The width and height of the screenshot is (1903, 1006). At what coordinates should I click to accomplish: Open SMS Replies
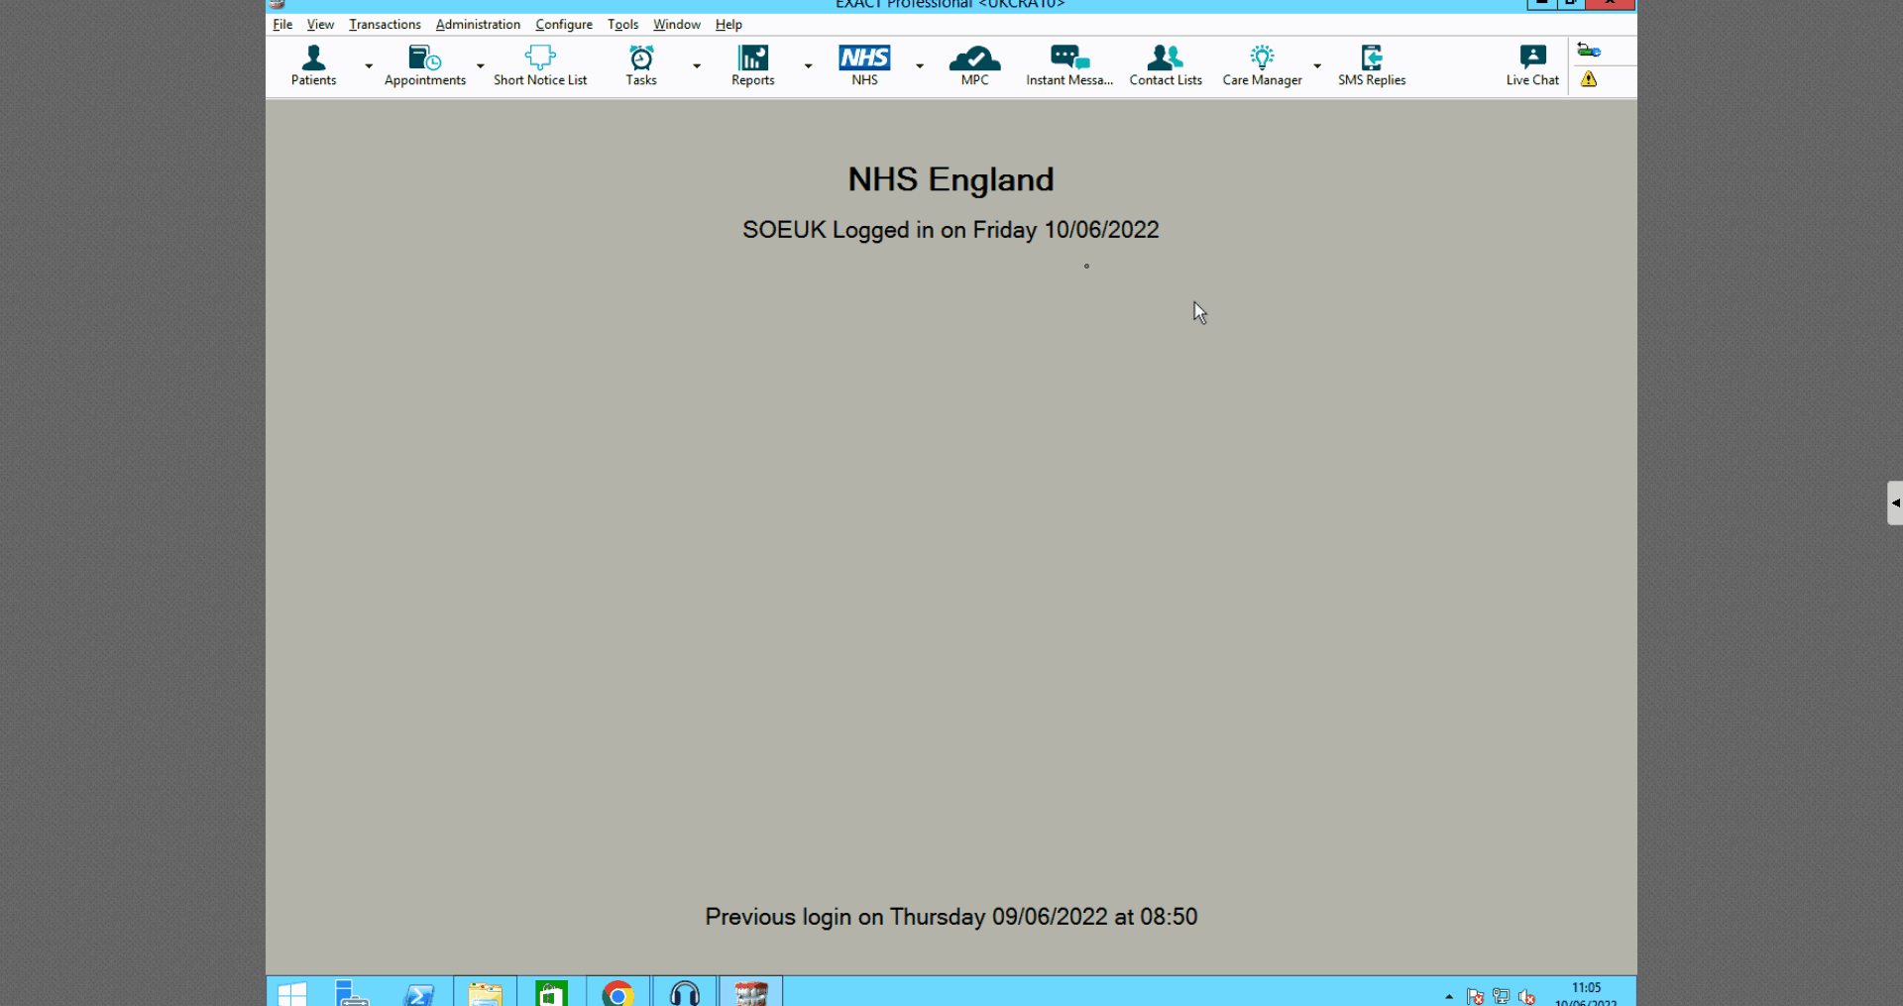coord(1372,65)
